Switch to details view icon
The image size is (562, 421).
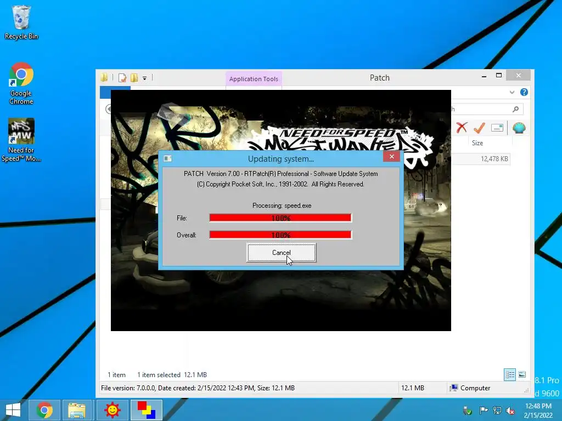(x=510, y=375)
